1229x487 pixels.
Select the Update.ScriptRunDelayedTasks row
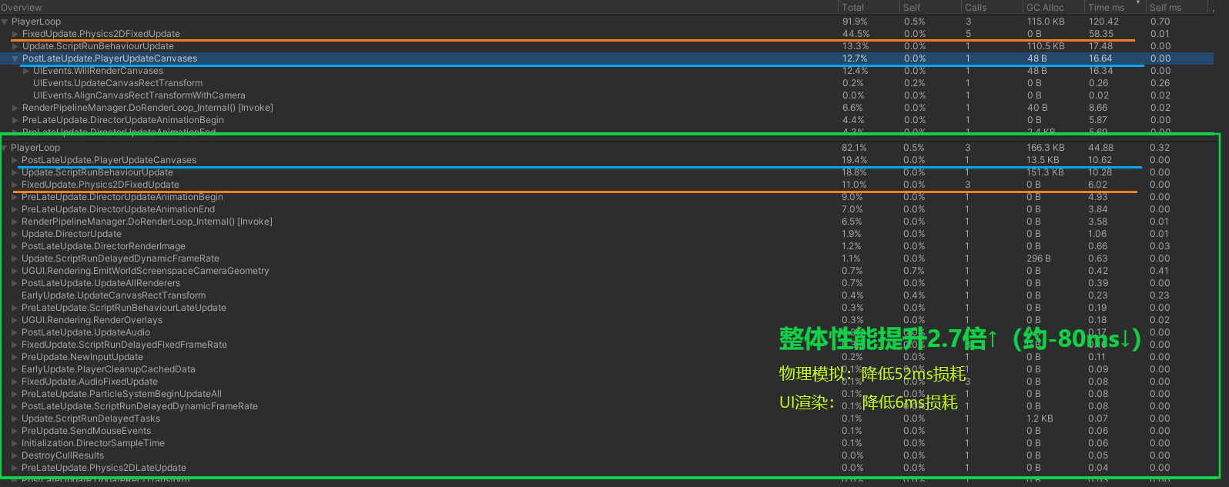pos(607,419)
